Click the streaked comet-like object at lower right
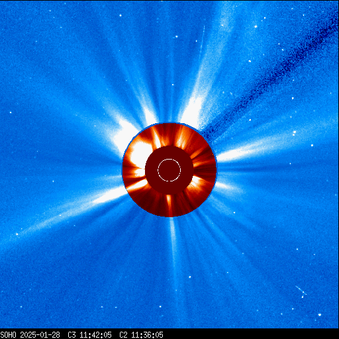The image size is (339, 339). click(301, 290)
